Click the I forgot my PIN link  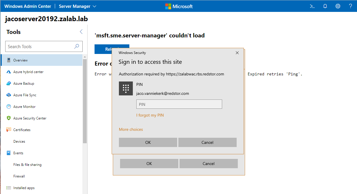click(150, 115)
